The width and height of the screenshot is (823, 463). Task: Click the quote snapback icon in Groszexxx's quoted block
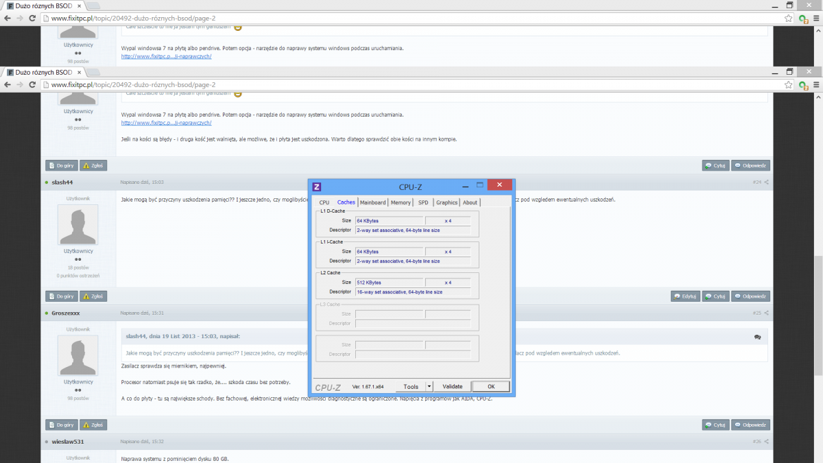click(x=757, y=337)
